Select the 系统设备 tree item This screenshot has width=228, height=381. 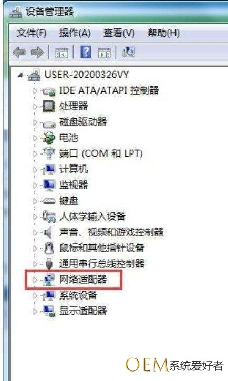pos(78,295)
